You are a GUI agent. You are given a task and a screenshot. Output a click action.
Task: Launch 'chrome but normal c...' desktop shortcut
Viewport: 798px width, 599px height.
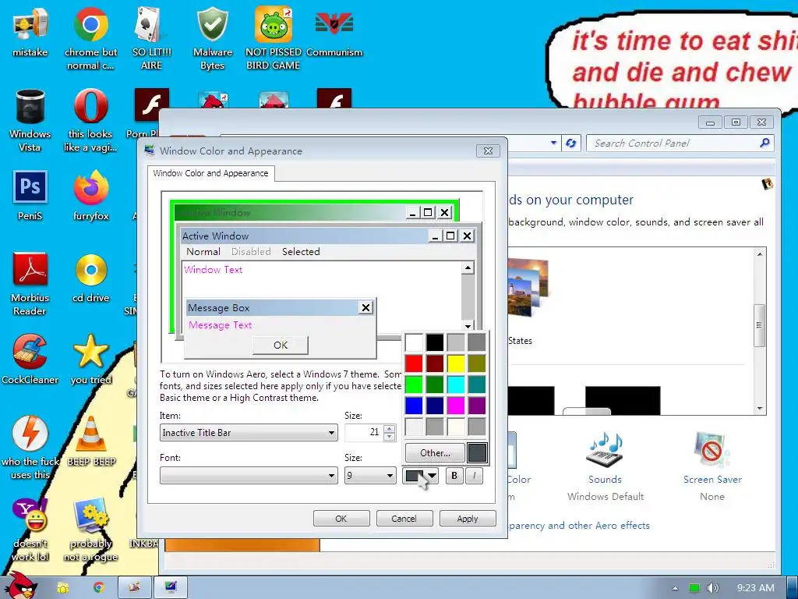pyautogui.click(x=90, y=38)
